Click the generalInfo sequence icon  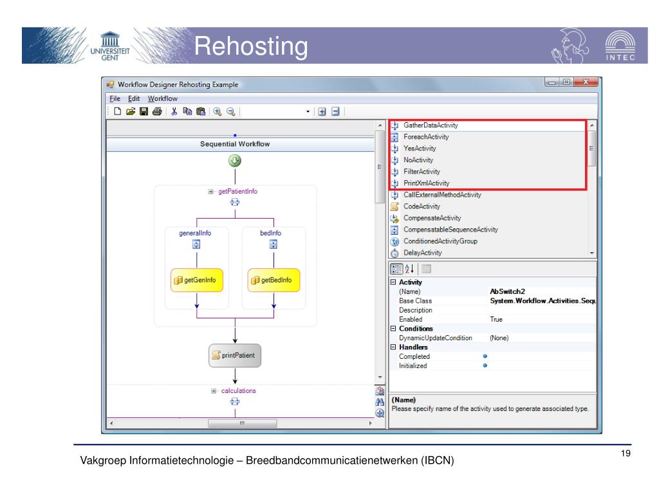(196, 244)
